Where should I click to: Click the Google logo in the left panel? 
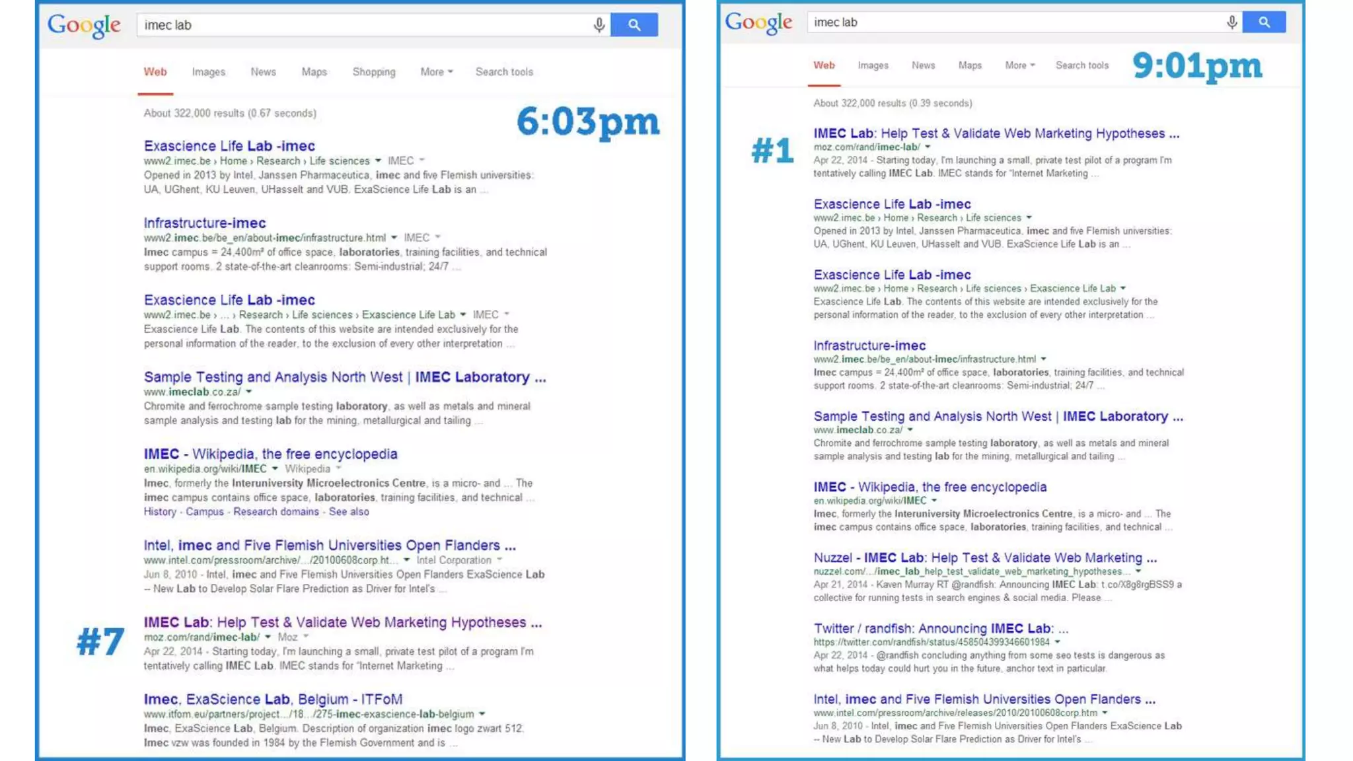[x=84, y=26]
